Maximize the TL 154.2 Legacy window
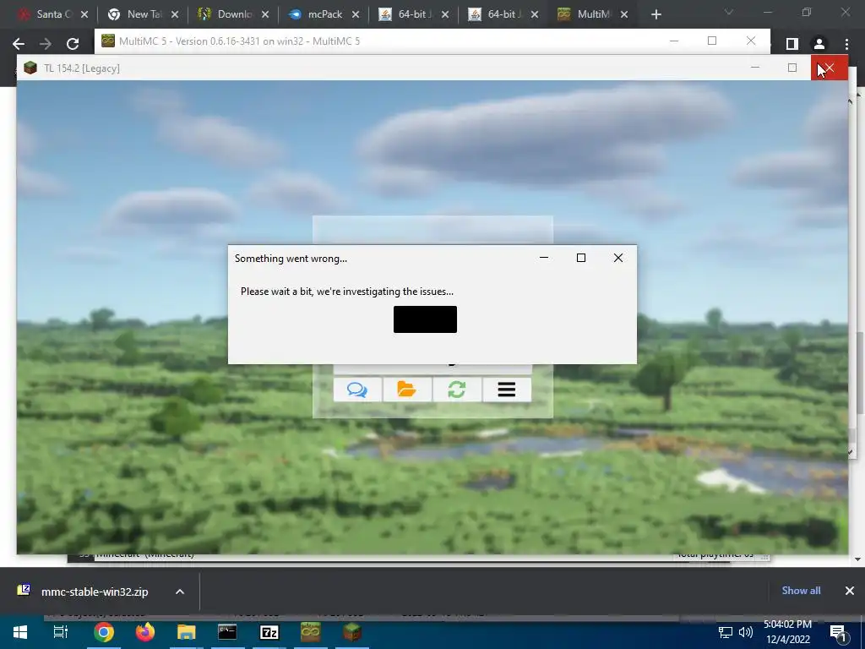 click(792, 68)
